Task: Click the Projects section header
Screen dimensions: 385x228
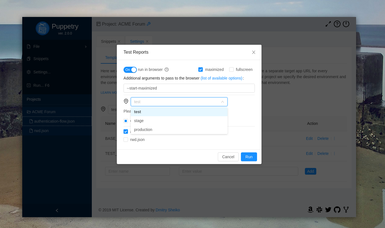Action: [x=34, y=99]
